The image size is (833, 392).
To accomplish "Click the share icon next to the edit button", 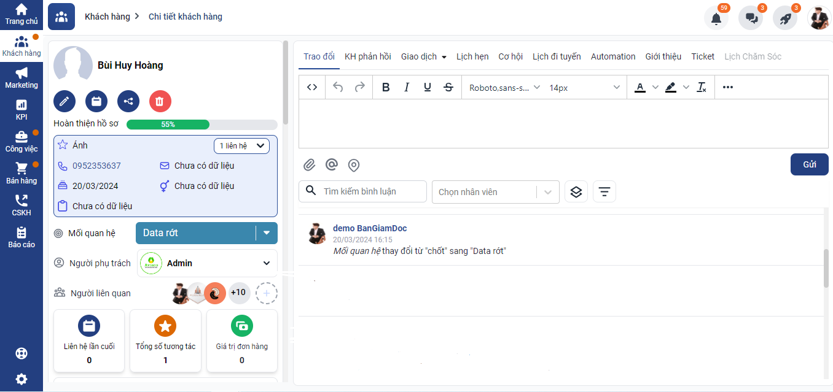I will point(128,101).
